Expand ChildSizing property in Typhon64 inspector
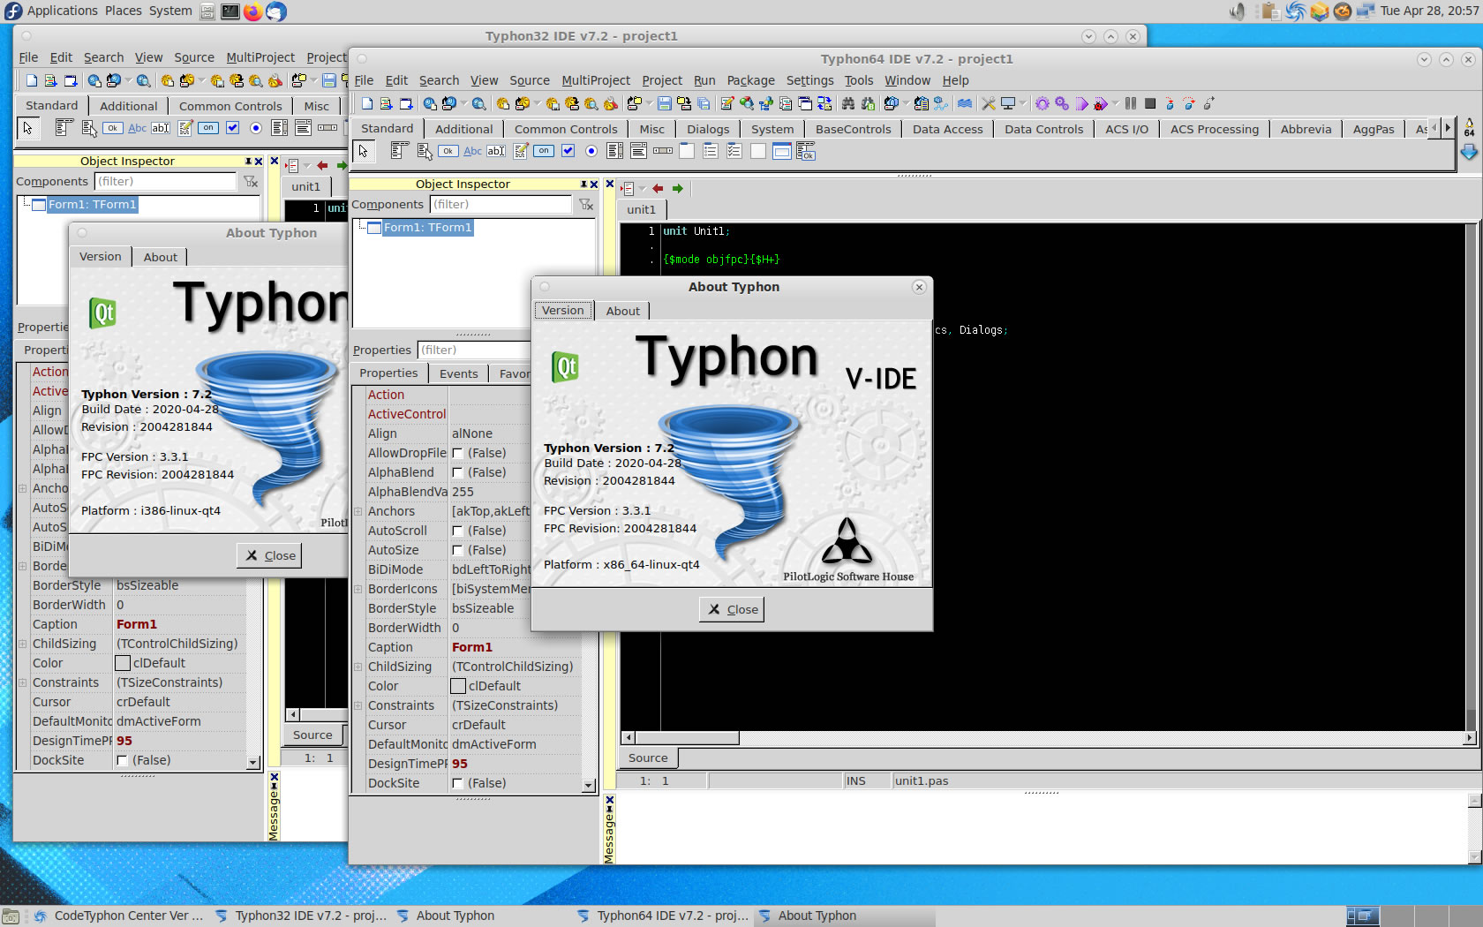The height and width of the screenshot is (927, 1483). tap(358, 667)
